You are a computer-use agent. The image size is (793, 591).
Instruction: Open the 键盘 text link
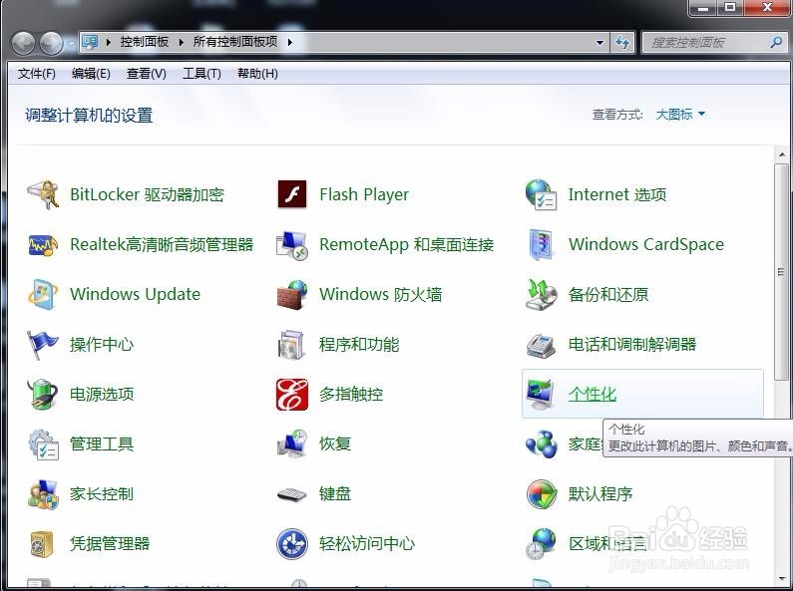click(335, 494)
